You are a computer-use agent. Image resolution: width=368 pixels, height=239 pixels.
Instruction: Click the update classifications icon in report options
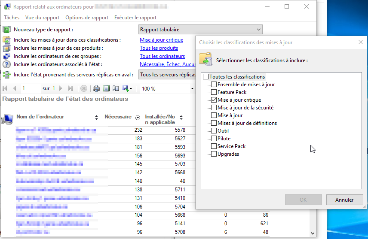pos(6,40)
